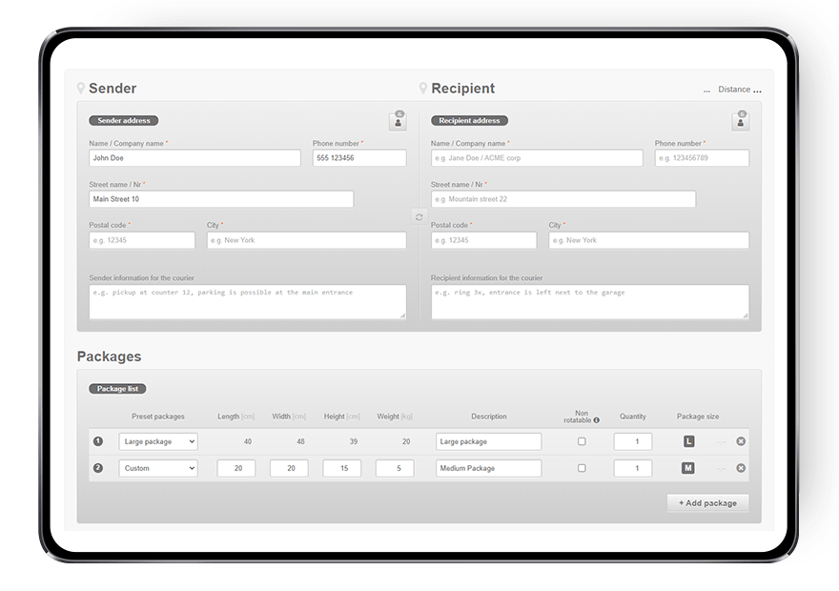
Task: Click the Height 39 value in row 1
Action: click(353, 441)
